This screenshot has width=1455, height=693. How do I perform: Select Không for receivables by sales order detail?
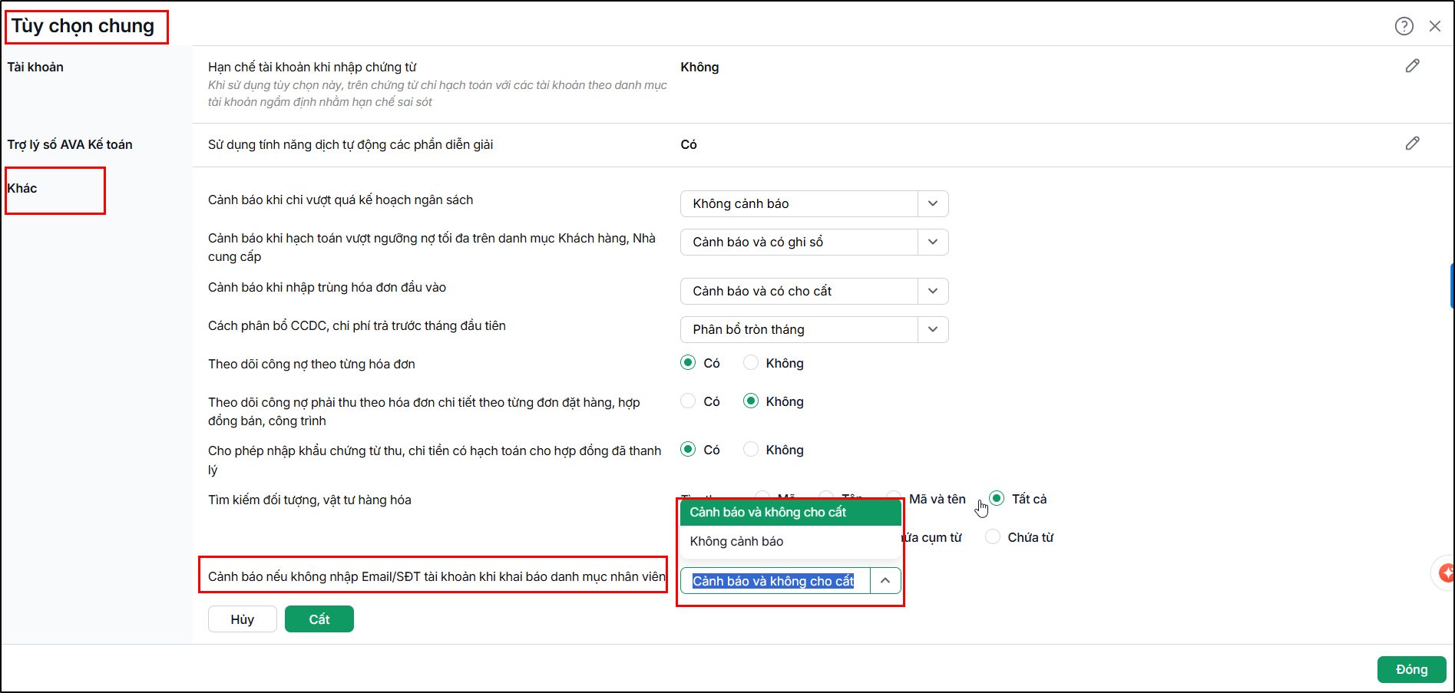pos(750,401)
